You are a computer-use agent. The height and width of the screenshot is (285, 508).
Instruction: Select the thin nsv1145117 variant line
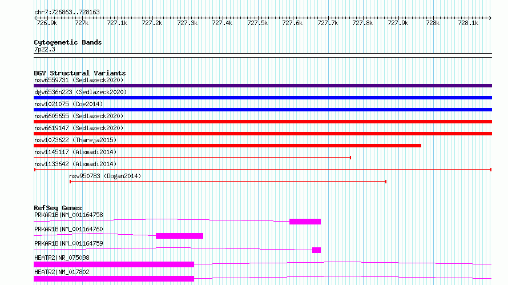pos(192,158)
